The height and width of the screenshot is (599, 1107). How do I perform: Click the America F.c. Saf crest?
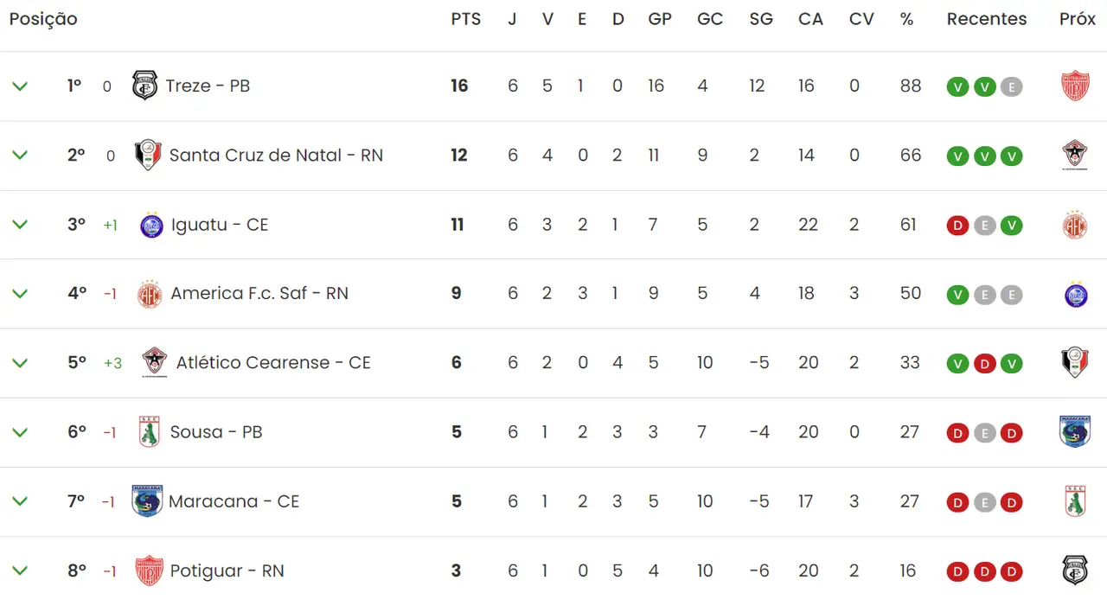[x=150, y=294]
